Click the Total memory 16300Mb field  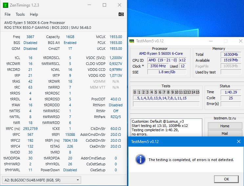click(x=231, y=54)
